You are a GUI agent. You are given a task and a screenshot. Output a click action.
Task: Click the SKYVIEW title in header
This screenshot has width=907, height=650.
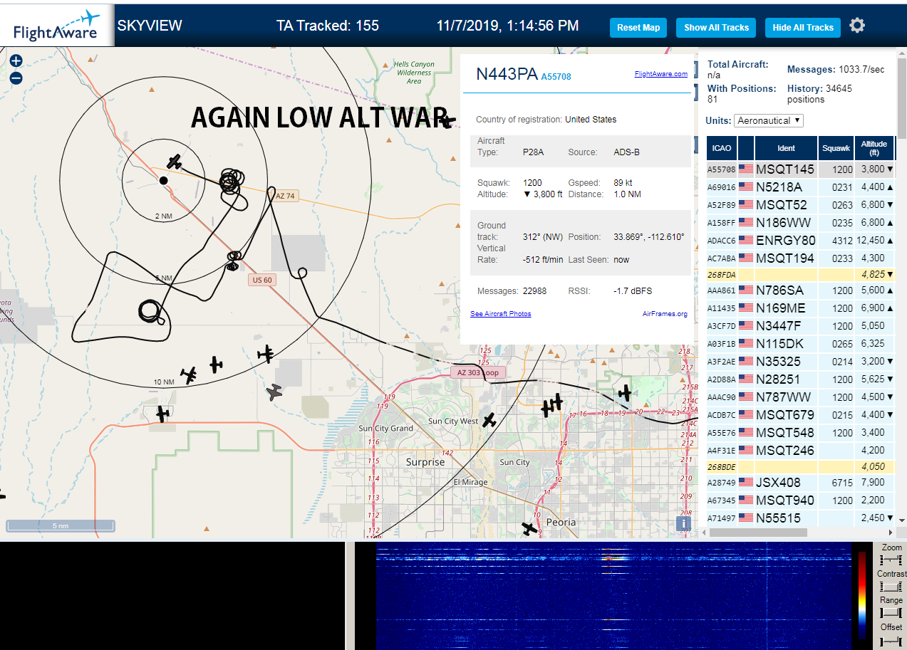[150, 26]
